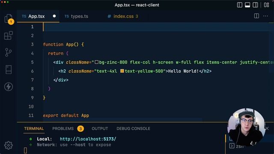This screenshot has height=154, width=274.
Task: Open the http://localhost:5173/ link
Action: (x=88, y=139)
